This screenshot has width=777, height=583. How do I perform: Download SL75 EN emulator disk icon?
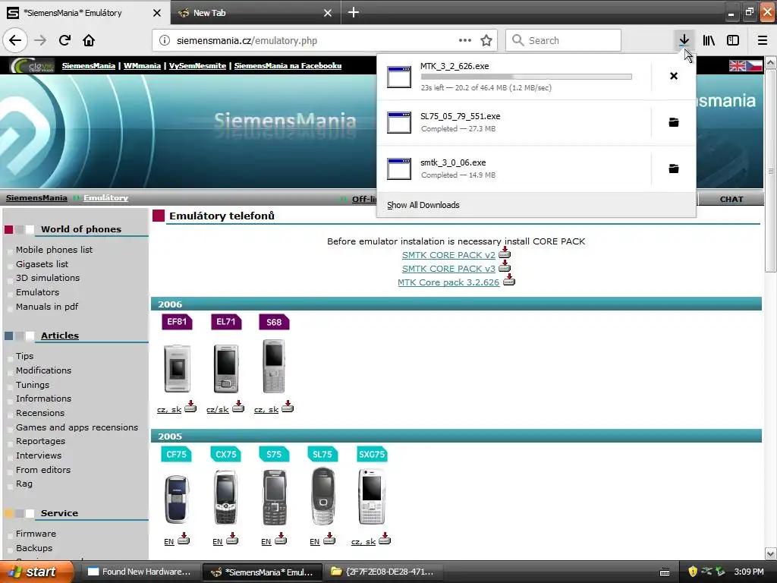pos(329,538)
